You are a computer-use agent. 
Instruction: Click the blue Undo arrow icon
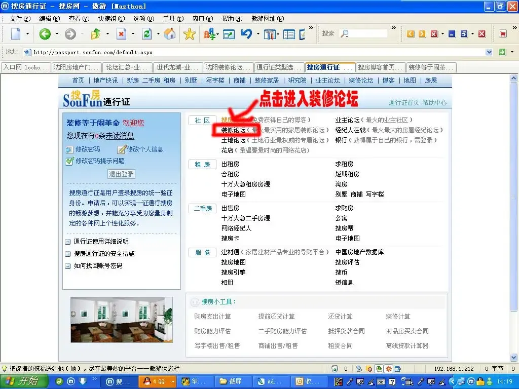[247, 34]
